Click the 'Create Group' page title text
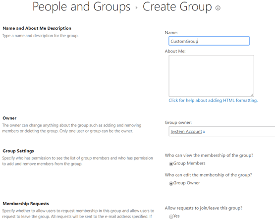The image size is (276, 220). (177, 7)
